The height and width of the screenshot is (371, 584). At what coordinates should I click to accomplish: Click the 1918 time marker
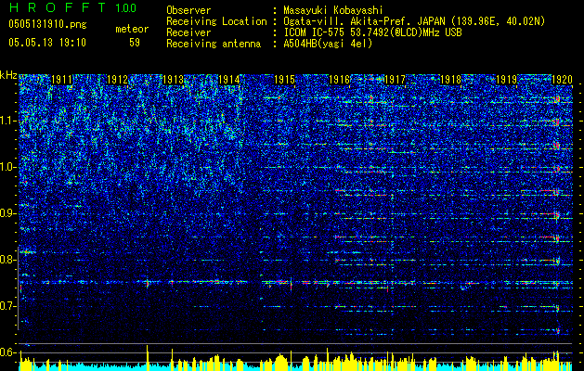[451, 80]
